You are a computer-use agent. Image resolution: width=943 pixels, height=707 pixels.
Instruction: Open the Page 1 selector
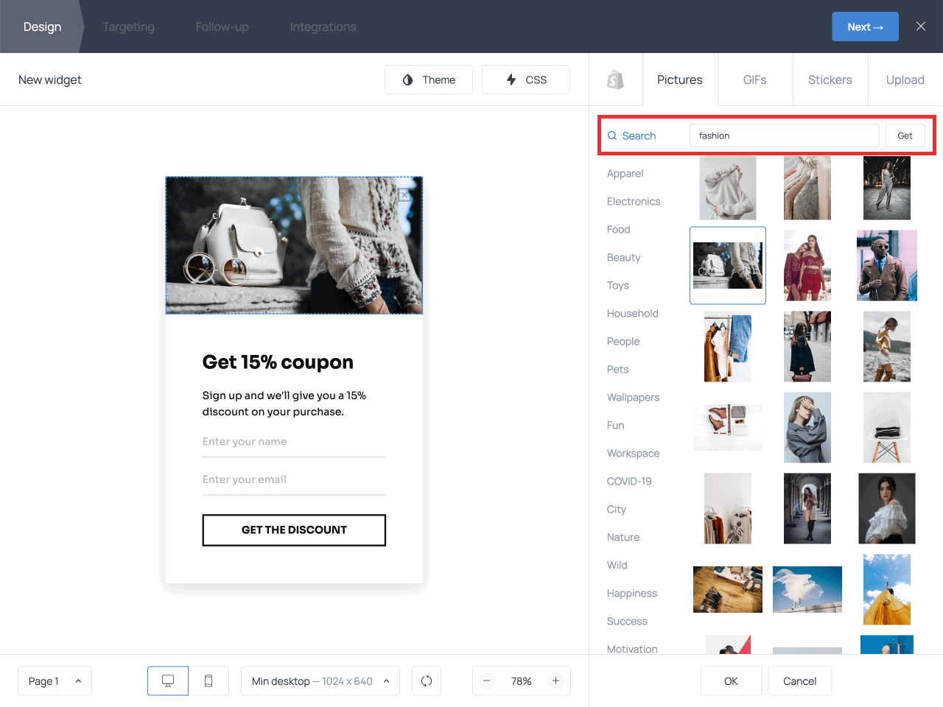point(55,680)
